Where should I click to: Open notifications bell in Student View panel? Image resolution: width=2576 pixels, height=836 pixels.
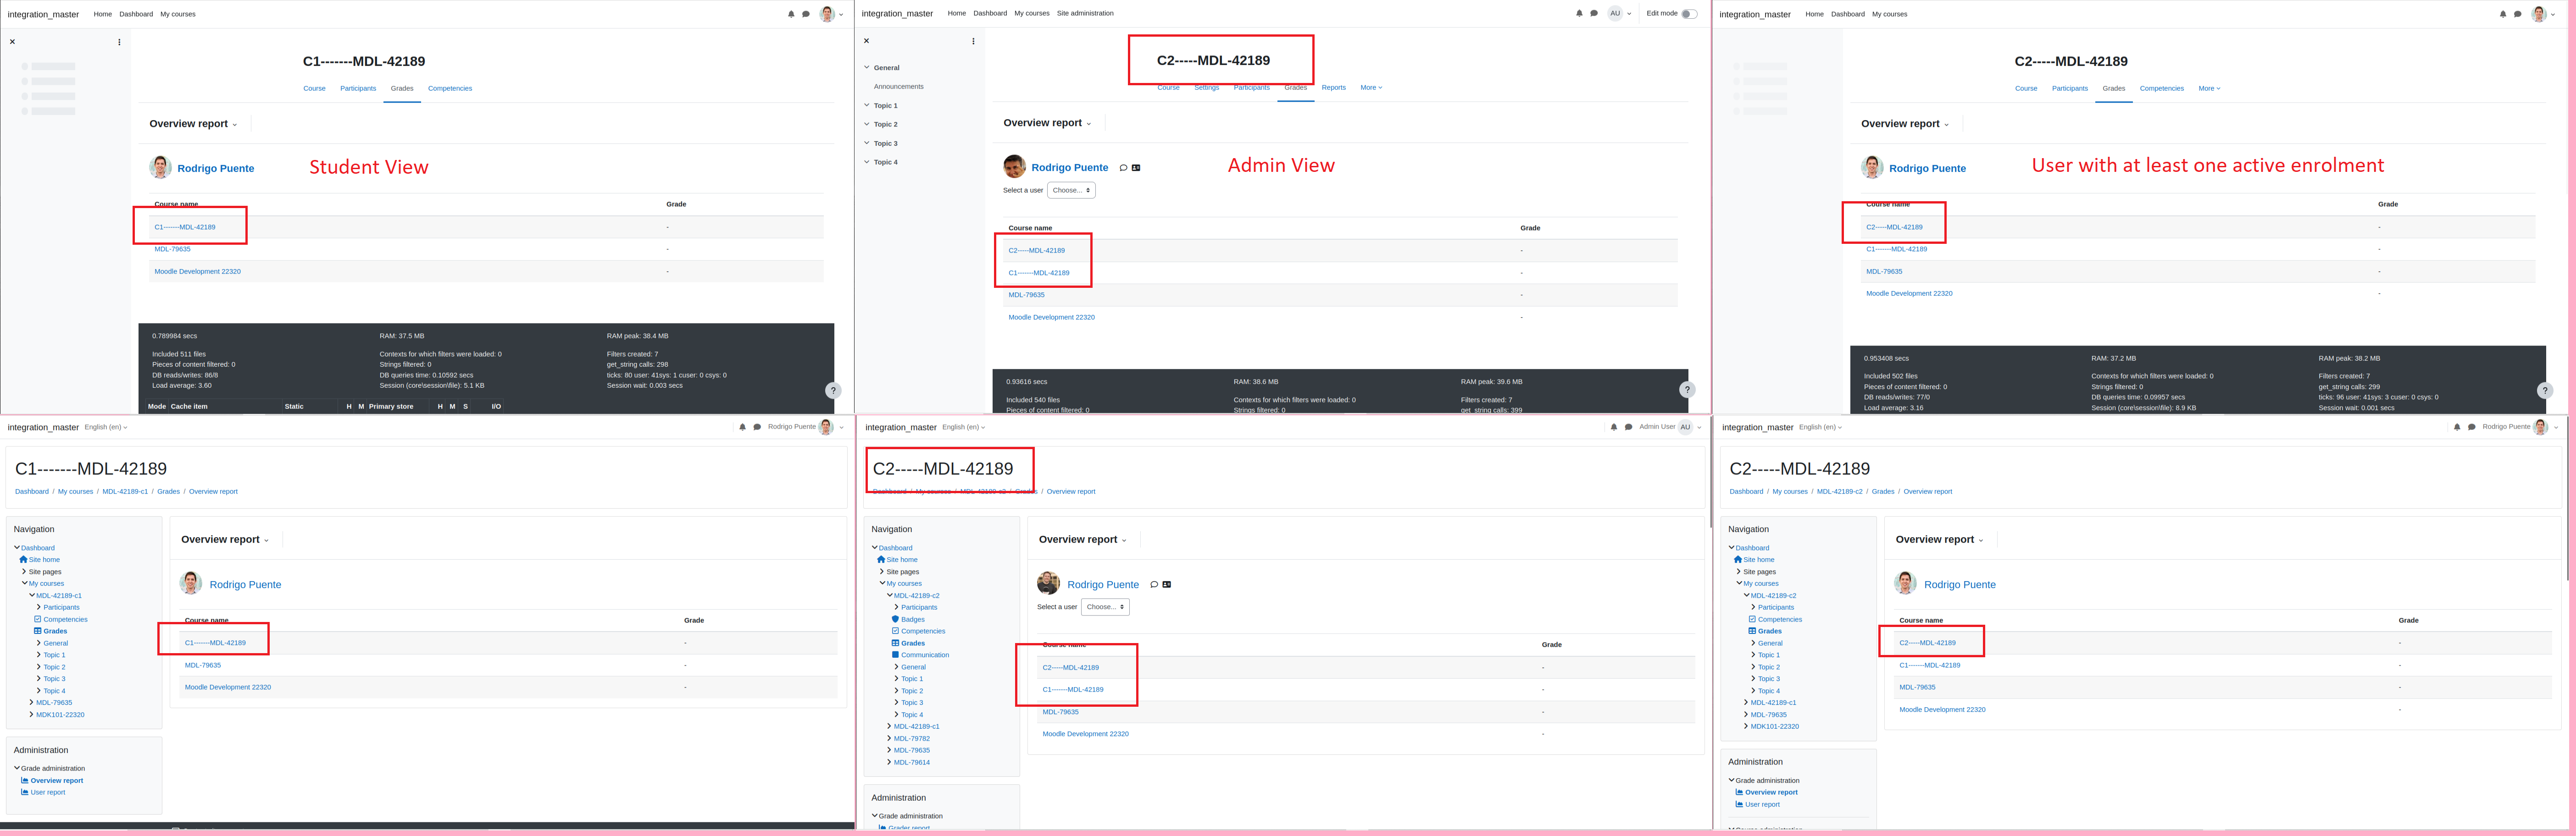pyautogui.click(x=791, y=14)
